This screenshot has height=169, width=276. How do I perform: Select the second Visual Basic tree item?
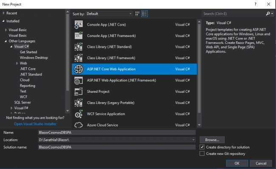[17, 35]
